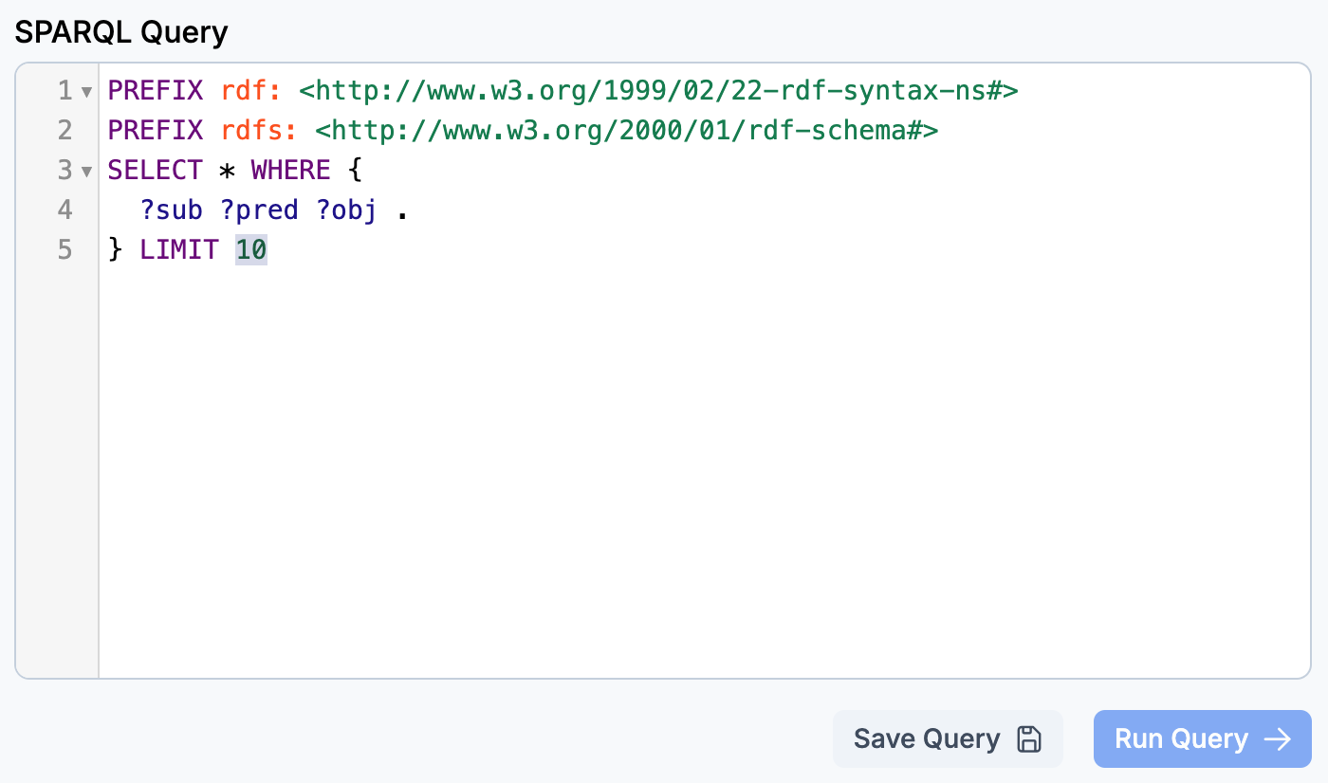Collapse the fold arrow beside line 1
Screen dimensions: 1328x783
[86, 93]
